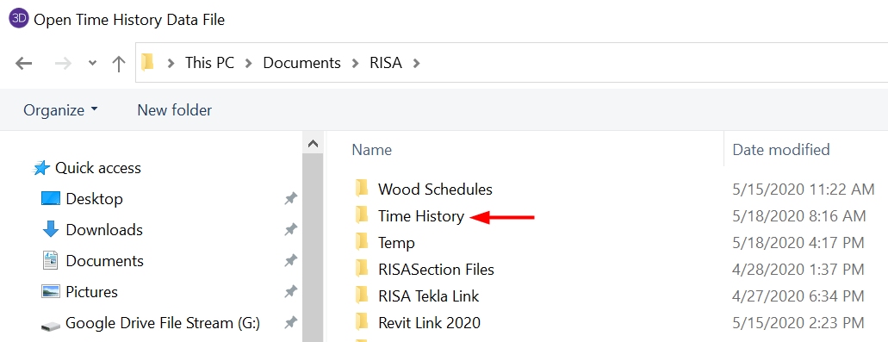Click the Downloads blue arrow icon
This screenshot has width=888, height=342.
51,229
